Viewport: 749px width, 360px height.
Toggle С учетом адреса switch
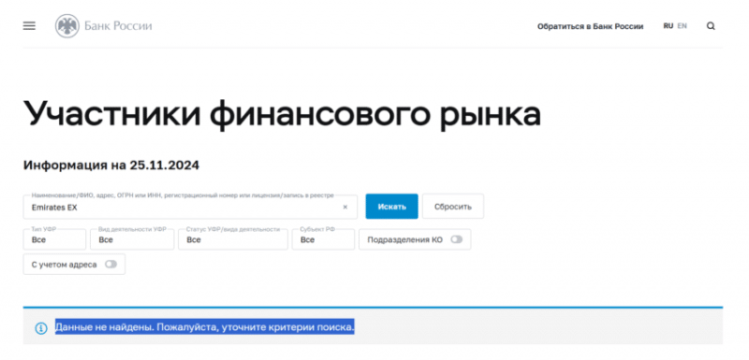(x=110, y=265)
